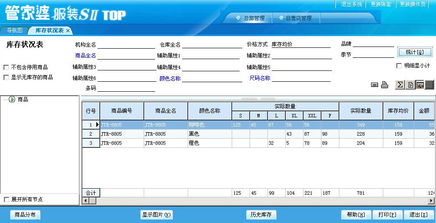Click the horizontal scrollbar right arrow
The width and height of the screenshot is (436, 223).
coord(431,200)
